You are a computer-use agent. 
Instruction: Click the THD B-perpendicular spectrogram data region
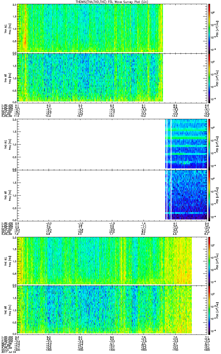coord(186,144)
